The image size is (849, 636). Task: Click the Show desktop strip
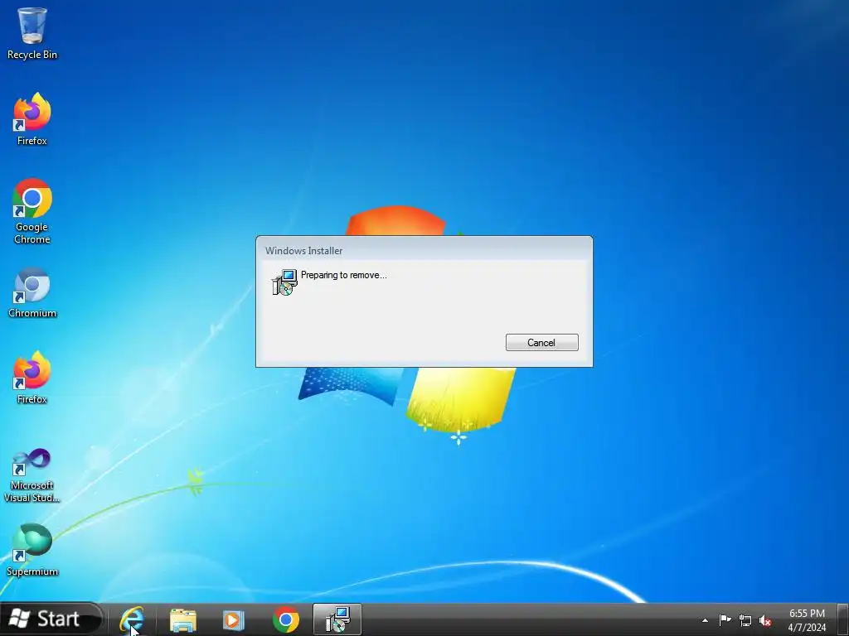(843, 619)
